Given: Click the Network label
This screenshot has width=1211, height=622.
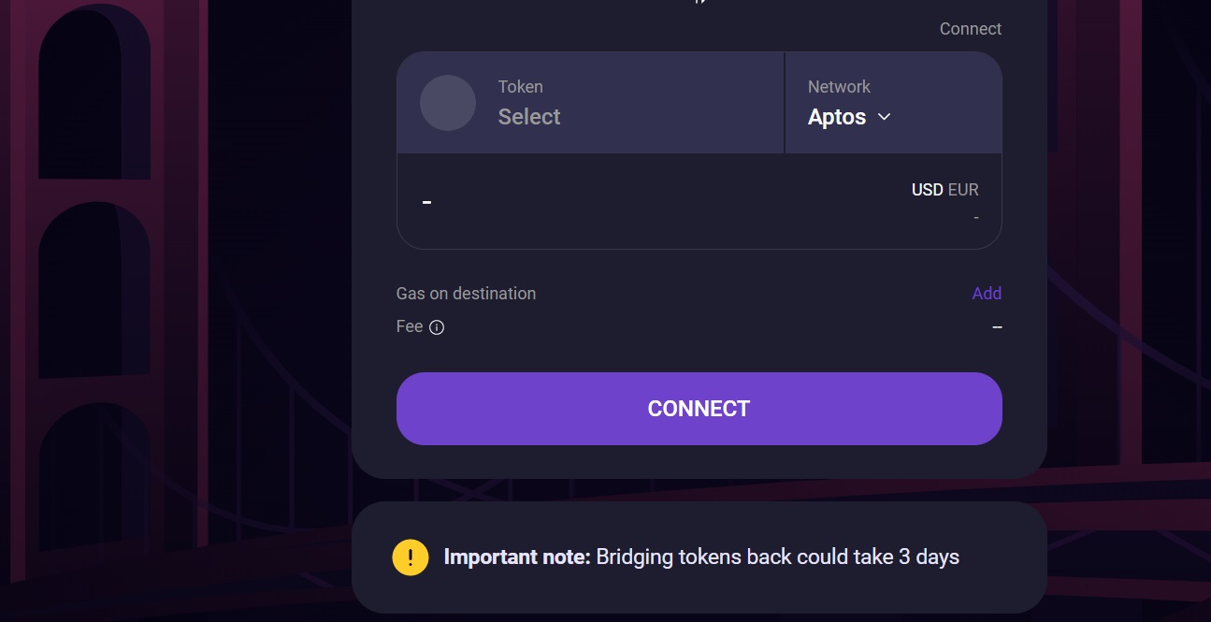Looking at the screenshot, I should 839,87.
